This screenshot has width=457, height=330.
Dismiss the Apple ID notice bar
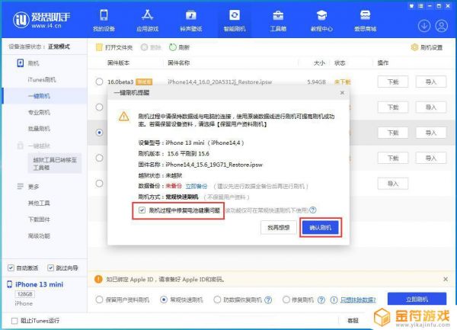tap(446, 279)
